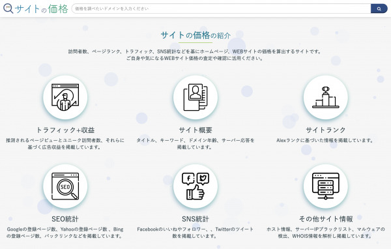Image resolution: width=391 pixels, height=249 pixels.
Task: Click the Alexa rank description text
Action: [325, 140]
